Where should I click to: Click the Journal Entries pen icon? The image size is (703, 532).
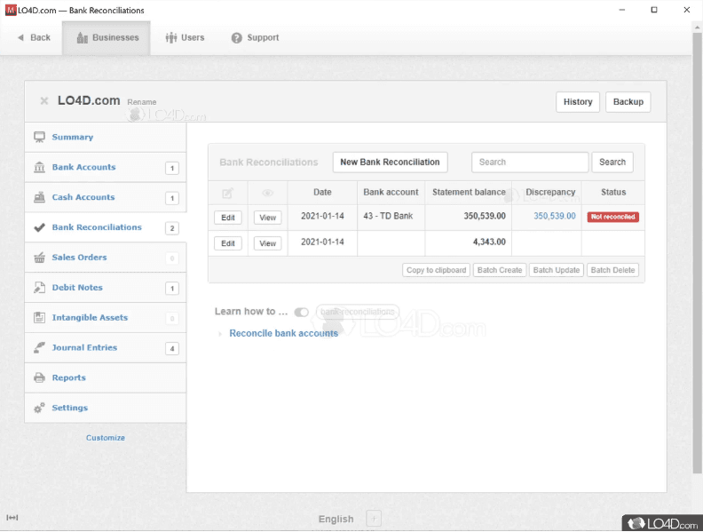39,347
